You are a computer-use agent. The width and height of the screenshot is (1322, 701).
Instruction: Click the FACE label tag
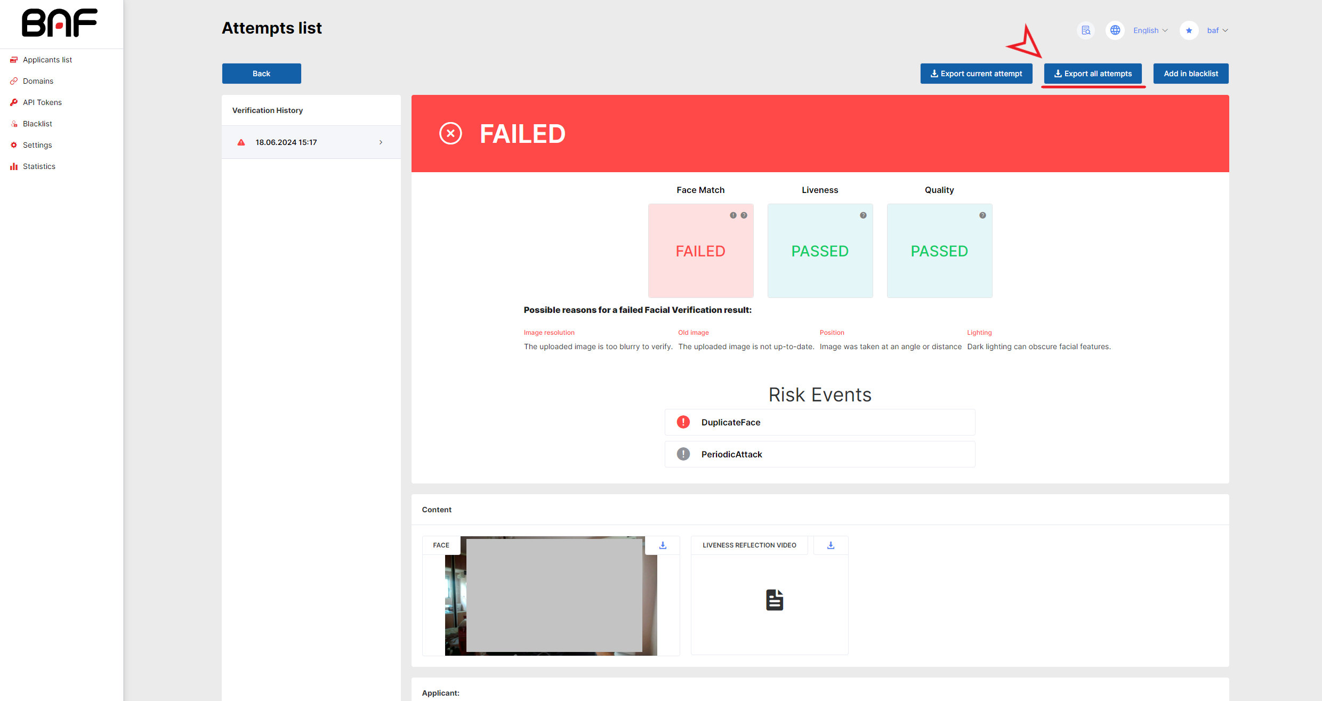click(x=441, y=545)
